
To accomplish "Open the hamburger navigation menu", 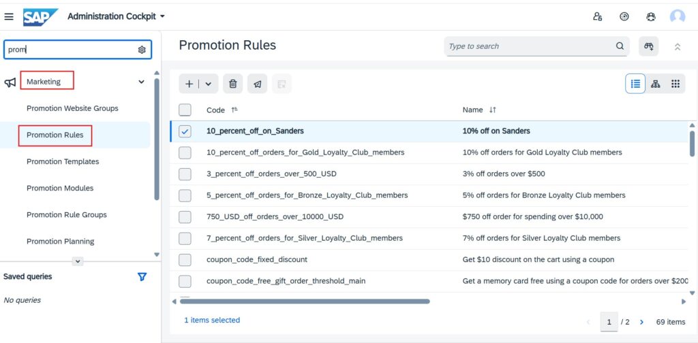I will 9,17.
